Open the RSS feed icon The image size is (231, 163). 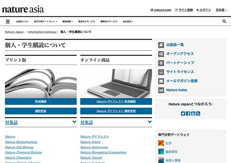pyautogui.click(x=198, y=113)
